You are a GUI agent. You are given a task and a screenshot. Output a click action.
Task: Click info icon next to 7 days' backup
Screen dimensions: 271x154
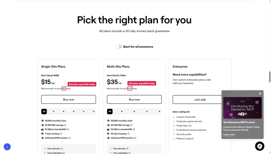click(61, 134)
